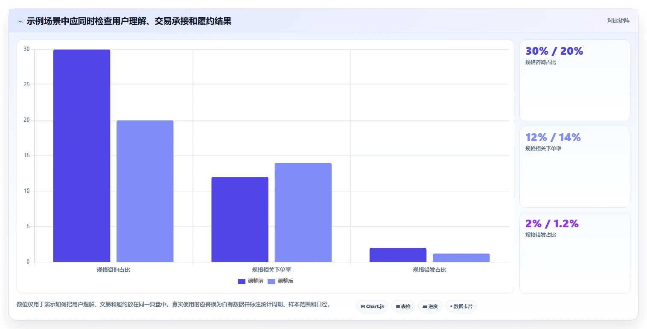The image size is (647, 329).
Task: Click the y-axis tick label 5
Action: point(28,226)
